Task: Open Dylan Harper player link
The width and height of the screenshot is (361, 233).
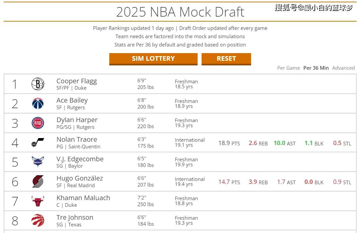Action: tap(77, 120)
